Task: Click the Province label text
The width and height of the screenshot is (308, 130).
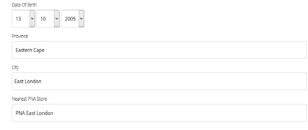Action: point(20,36)
